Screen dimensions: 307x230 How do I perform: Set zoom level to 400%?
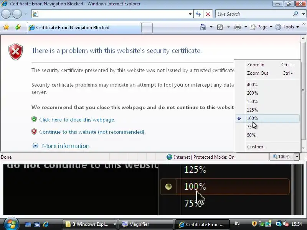(x=267, y=85)
